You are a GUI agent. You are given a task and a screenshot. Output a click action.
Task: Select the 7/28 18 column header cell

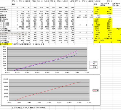[97, 1]
